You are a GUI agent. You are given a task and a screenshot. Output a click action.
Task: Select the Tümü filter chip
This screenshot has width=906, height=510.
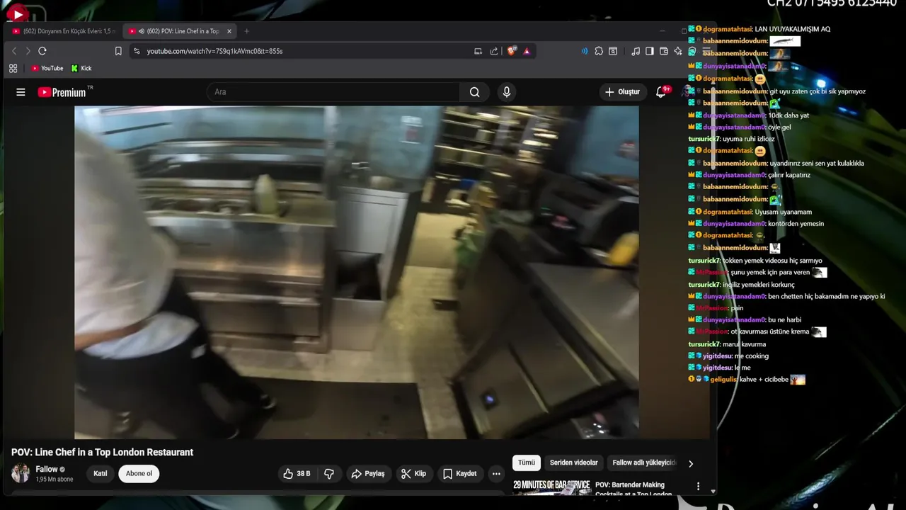click(527, 463)
